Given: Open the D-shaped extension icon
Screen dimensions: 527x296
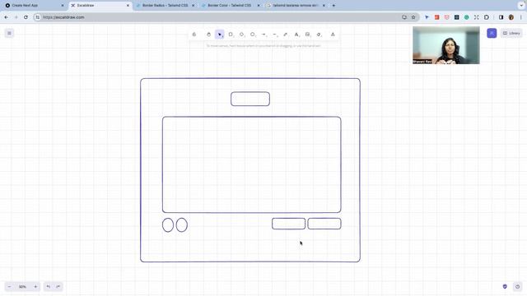Looking at the screenshot, I should pyautogui.click(x=487, y=17).
